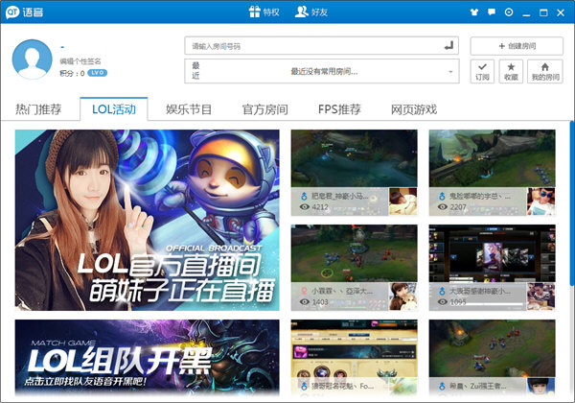Click the 创建房间 button
Screen dimensions: 575x403
point(517,46)
